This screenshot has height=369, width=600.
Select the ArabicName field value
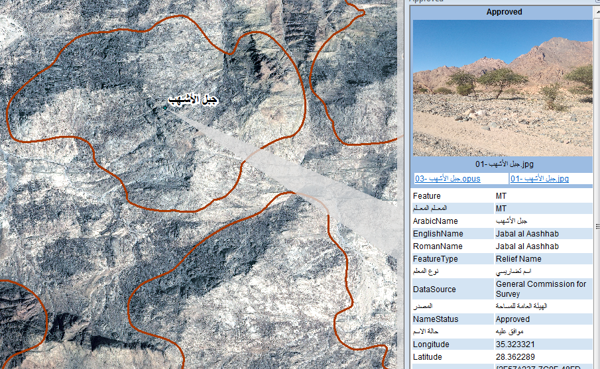(511, 221)
